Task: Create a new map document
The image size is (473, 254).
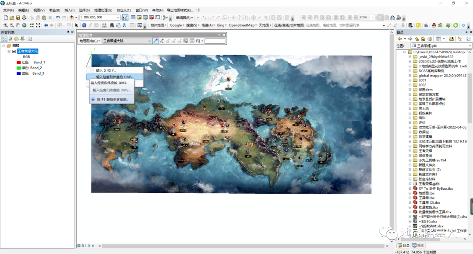Action: 6,17
